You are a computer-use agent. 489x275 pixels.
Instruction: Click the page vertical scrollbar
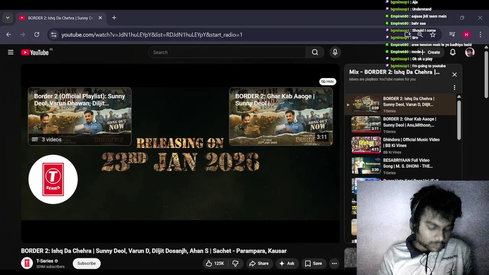pos(486,74)
